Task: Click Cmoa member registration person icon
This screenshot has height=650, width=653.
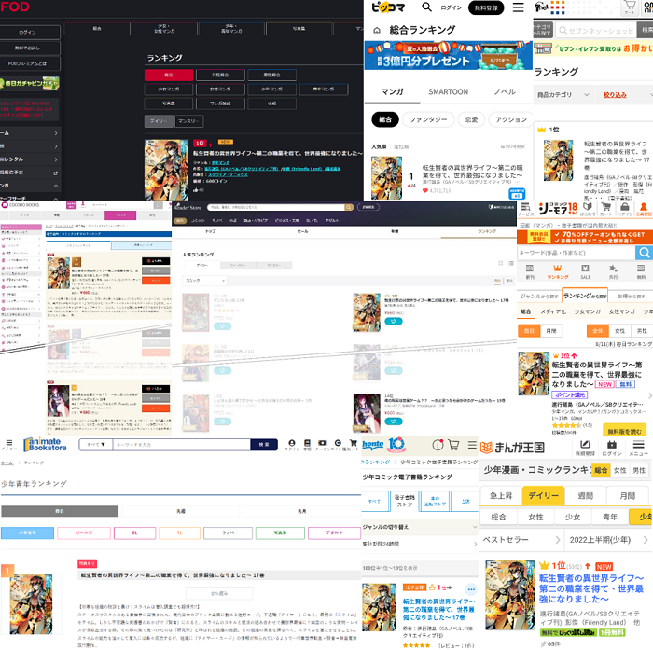Action: click(644, 209)
